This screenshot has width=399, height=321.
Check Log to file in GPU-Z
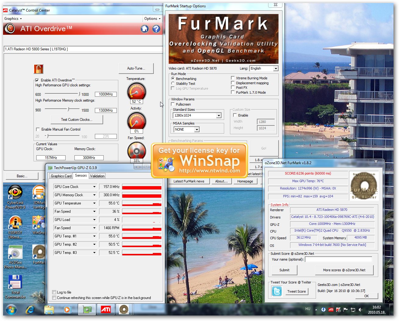coord(54,292)
